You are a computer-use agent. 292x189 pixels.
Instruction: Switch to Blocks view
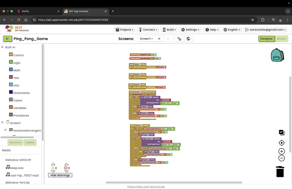281,39
